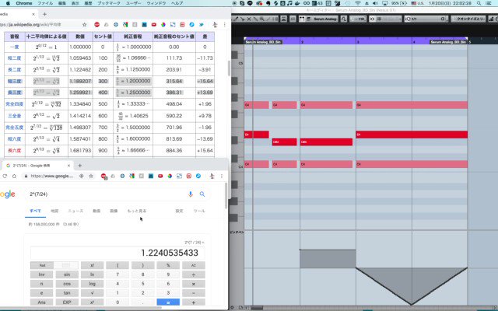The height and width of the screenshot is (311, 498).
Task: Select the ニュース tab in Google results
Action: pyautogui.click(x=75, y=211)
